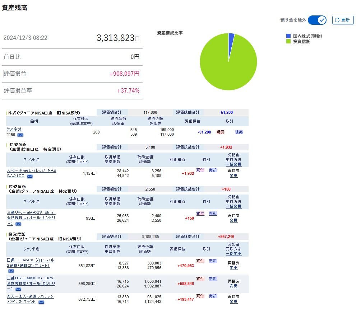Viewport: 361px width, 309px height.
Task: Select total asset value 3,313,823円
Action: 118,38
